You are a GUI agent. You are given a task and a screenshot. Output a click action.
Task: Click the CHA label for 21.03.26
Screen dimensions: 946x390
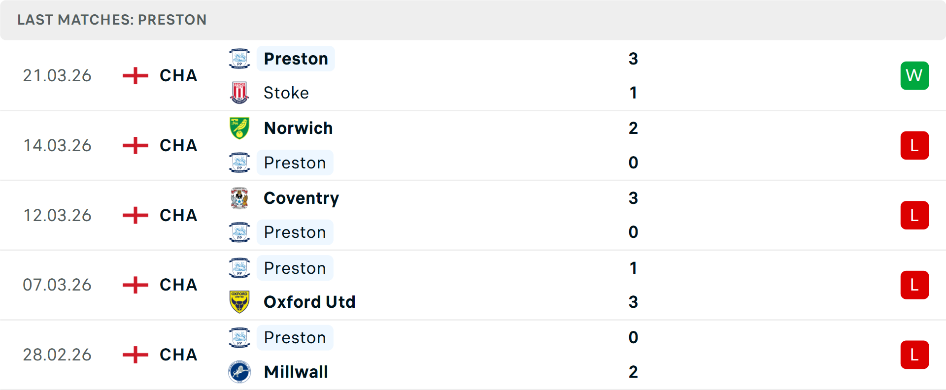coord(178,76)
